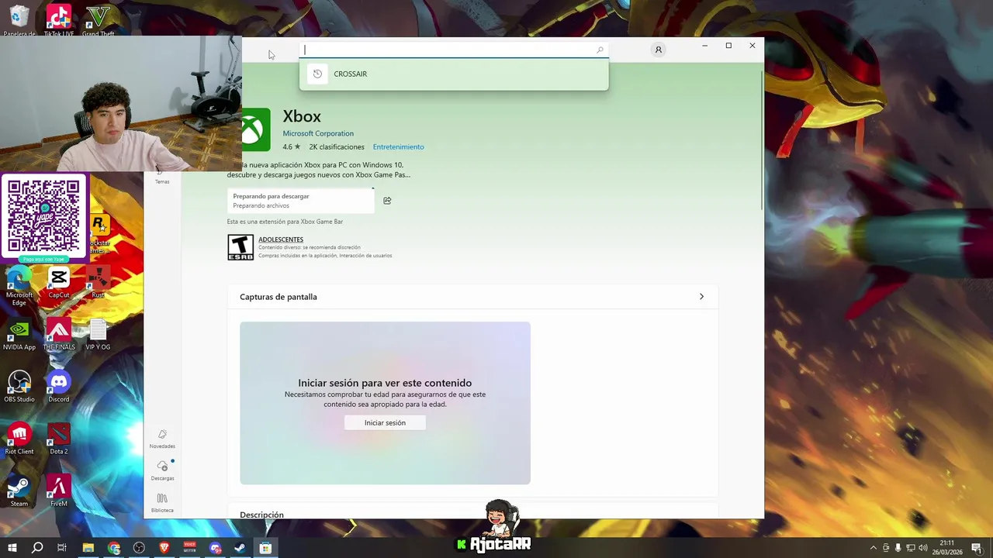This screenshot has height=558, width=993.
Task: Open Google Chrome from the taskbar
Action: (x=114, y=548)
